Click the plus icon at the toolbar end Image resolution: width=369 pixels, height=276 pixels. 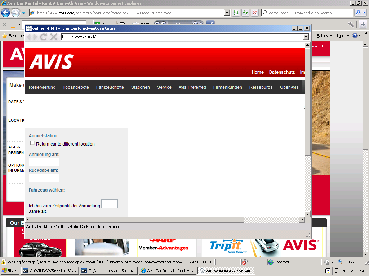[363, 24]
